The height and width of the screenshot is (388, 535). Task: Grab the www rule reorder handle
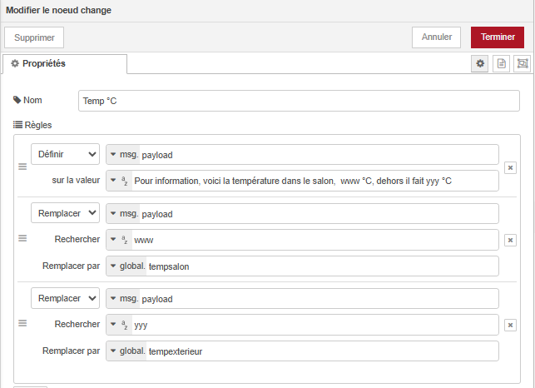[x=22, y=238]
